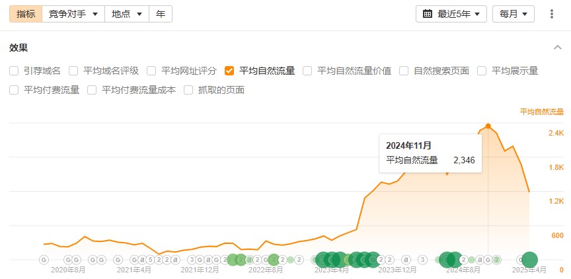Click the 2023年4月 axis label
This screenshot has width=571, height=279.
pos(332,270)
